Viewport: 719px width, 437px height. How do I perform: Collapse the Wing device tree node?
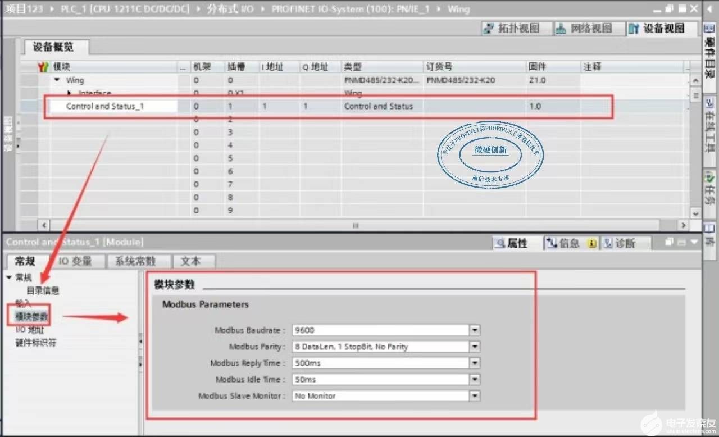(x=57, y=80)
